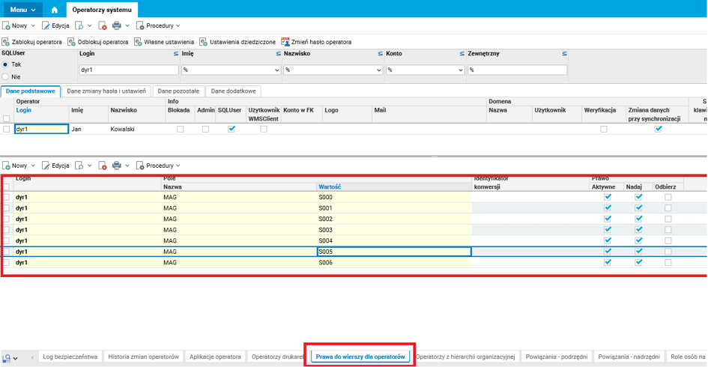This screenshot has width=708, height=367.
Task: Click the Login filter input field
Action: pyautogui.click(x=129, y=70)
